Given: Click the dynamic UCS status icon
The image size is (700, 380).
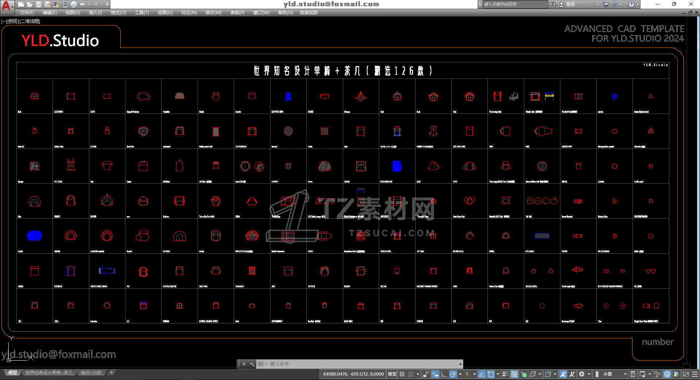Looking at the screenshot, I should tap(548, 374).
